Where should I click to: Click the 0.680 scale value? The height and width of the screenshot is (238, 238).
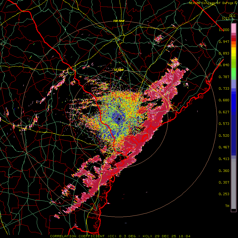(x=224, y=100)
